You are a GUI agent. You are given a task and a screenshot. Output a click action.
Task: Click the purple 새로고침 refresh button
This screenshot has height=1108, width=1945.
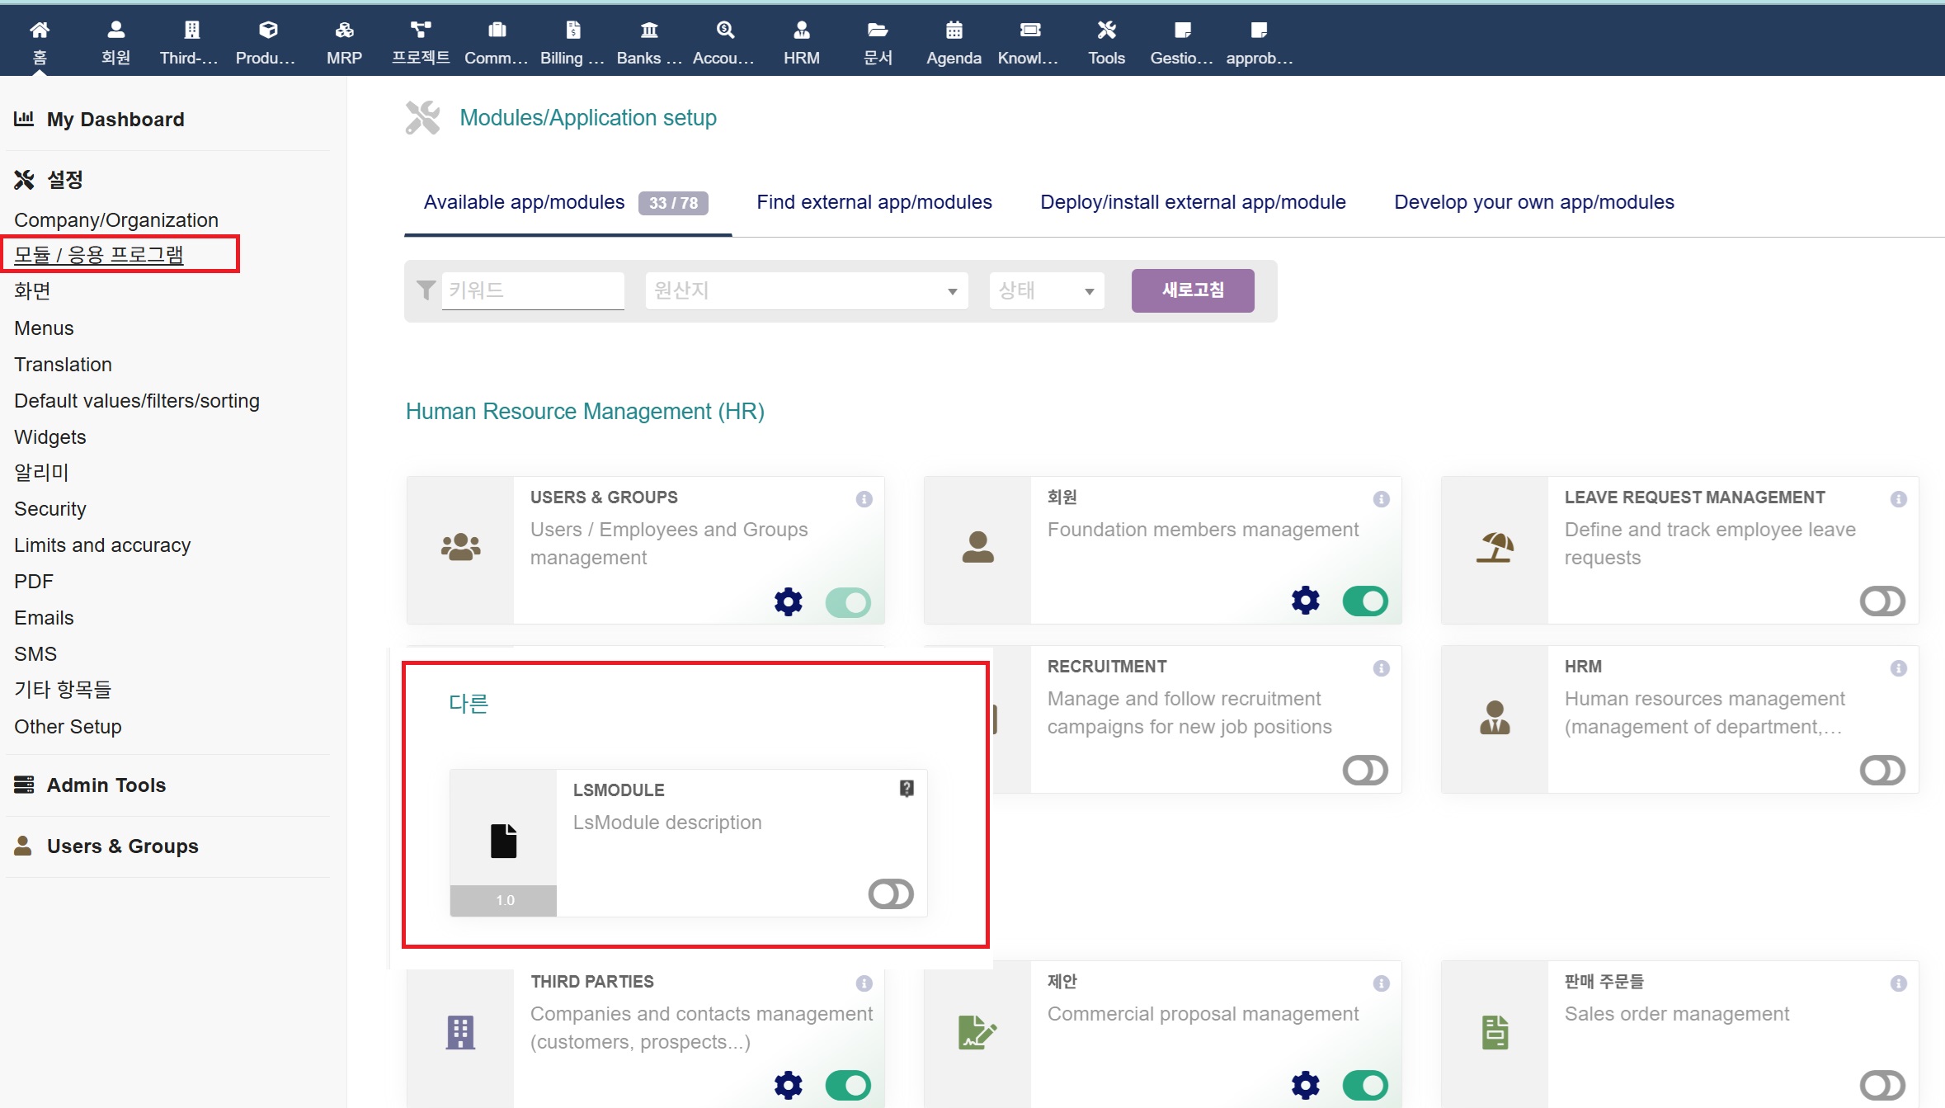point(1192,290)
